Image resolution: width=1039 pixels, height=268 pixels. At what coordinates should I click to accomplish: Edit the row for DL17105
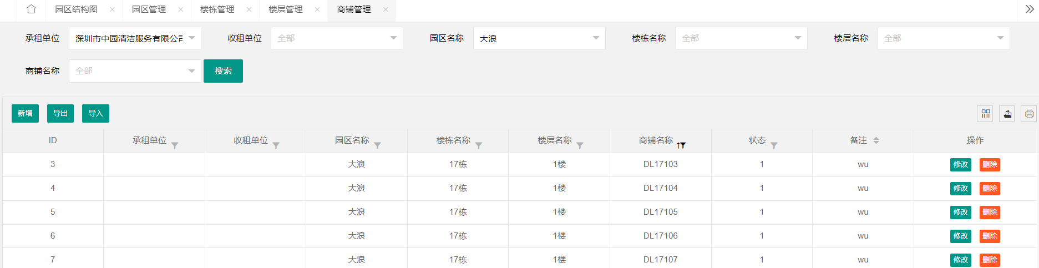coord(960,212)
